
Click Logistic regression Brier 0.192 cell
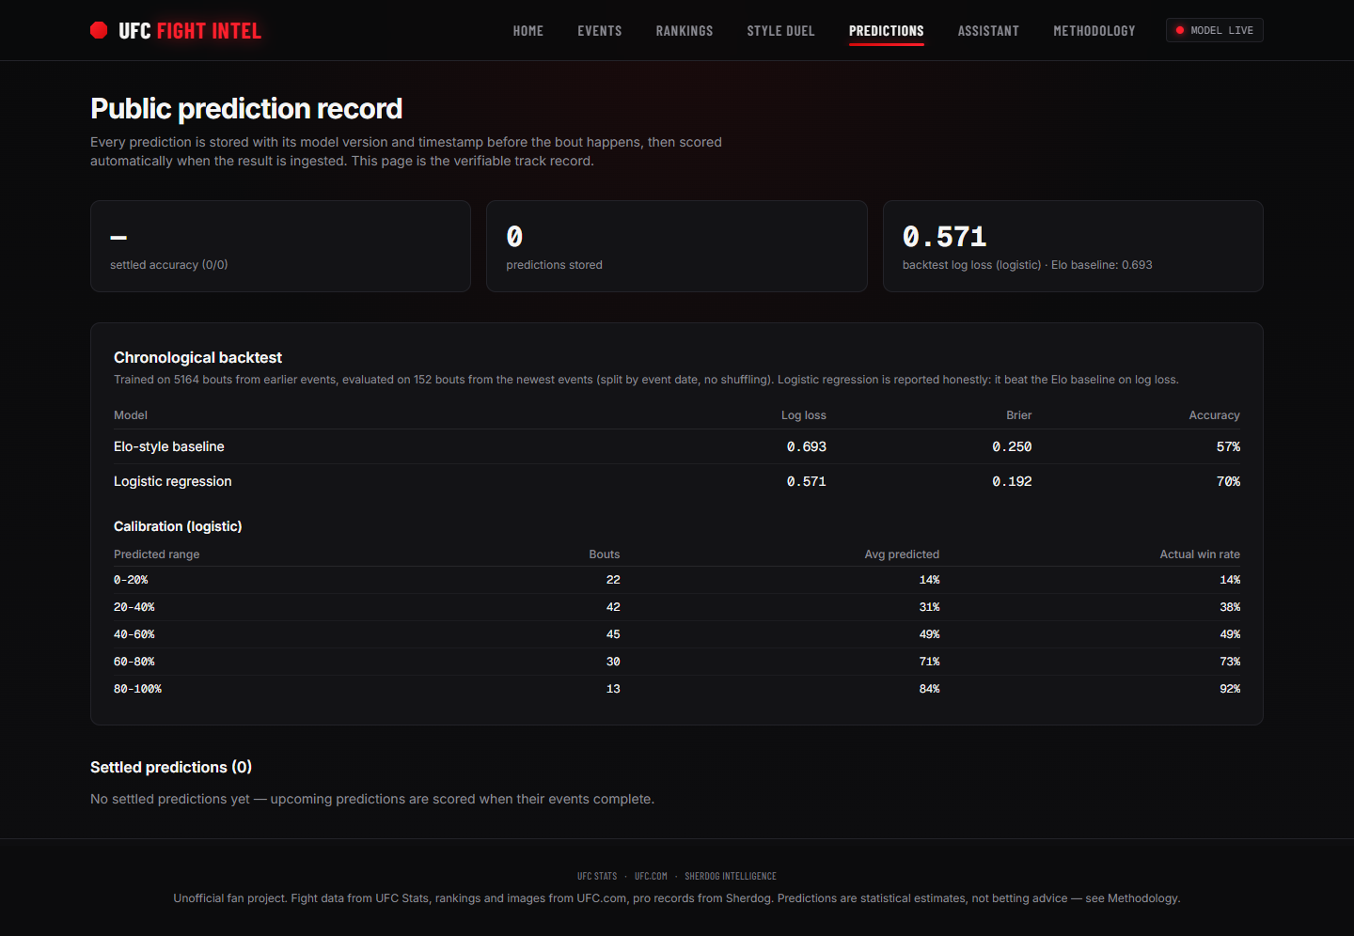coord(1012,481)
